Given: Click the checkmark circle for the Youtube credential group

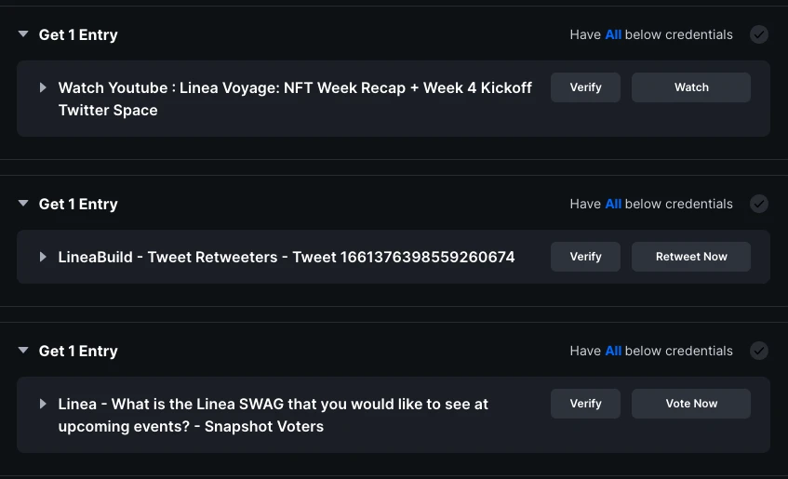Looking at the screenshot, I should coord(759,34).
